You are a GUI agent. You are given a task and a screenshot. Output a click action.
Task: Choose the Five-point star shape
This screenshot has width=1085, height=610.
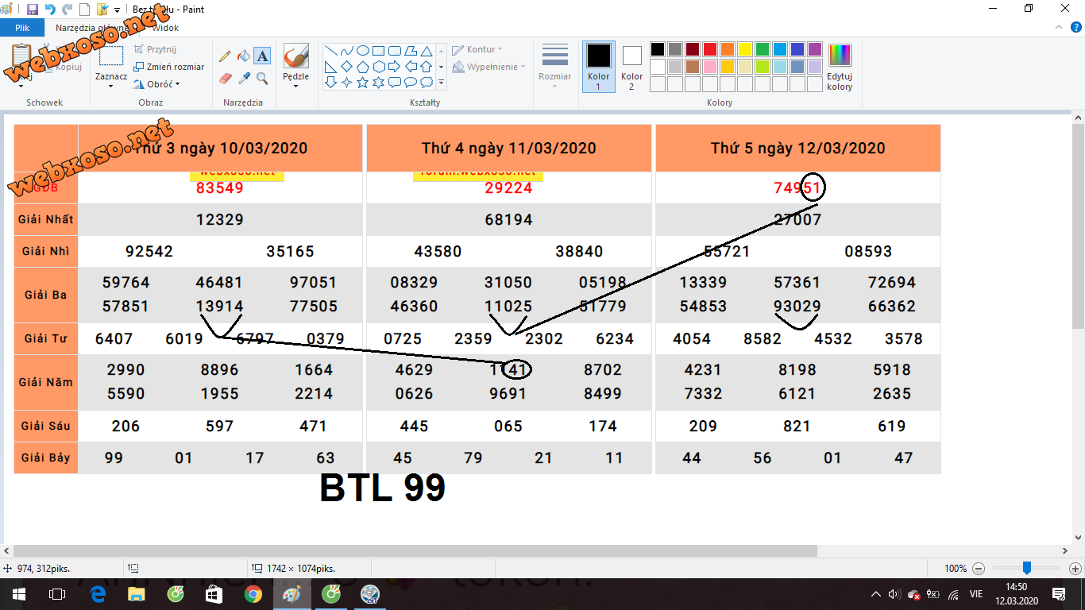(x=362, y=82)
